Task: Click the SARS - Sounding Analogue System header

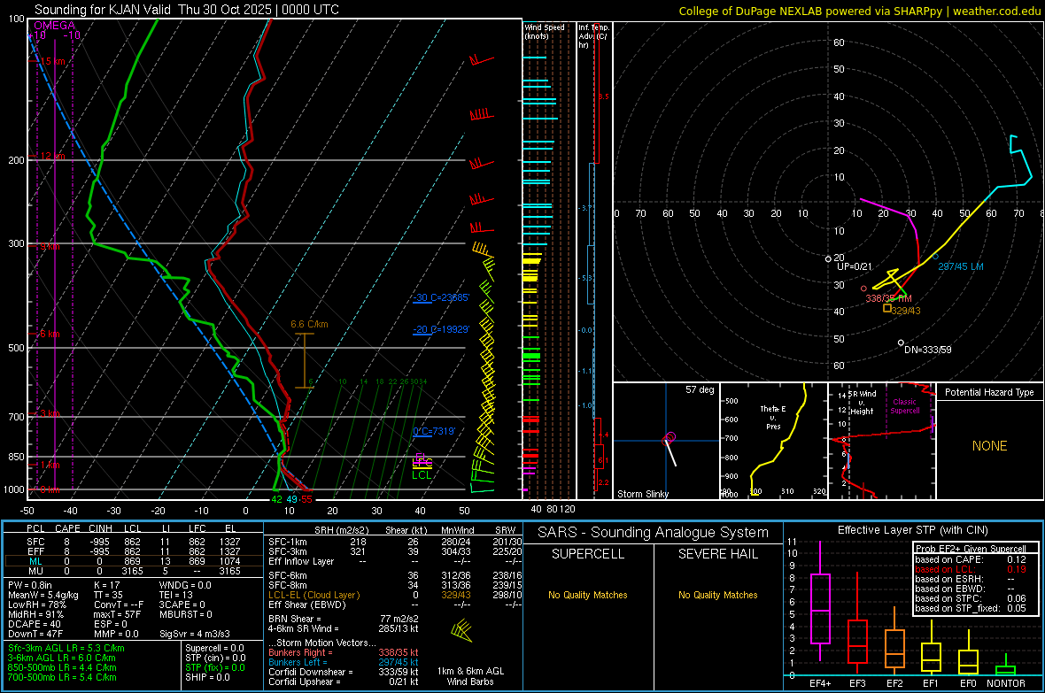Action: click(653, 533)
